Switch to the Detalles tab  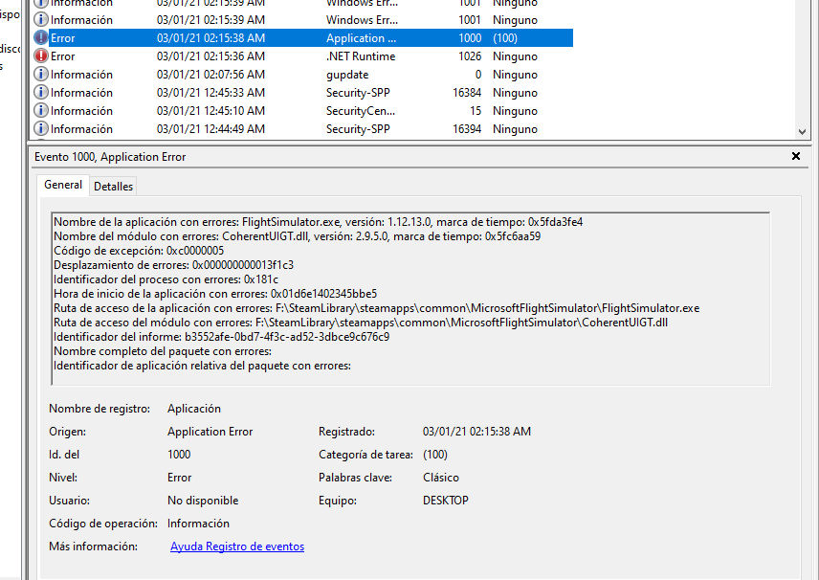(113, 187)
